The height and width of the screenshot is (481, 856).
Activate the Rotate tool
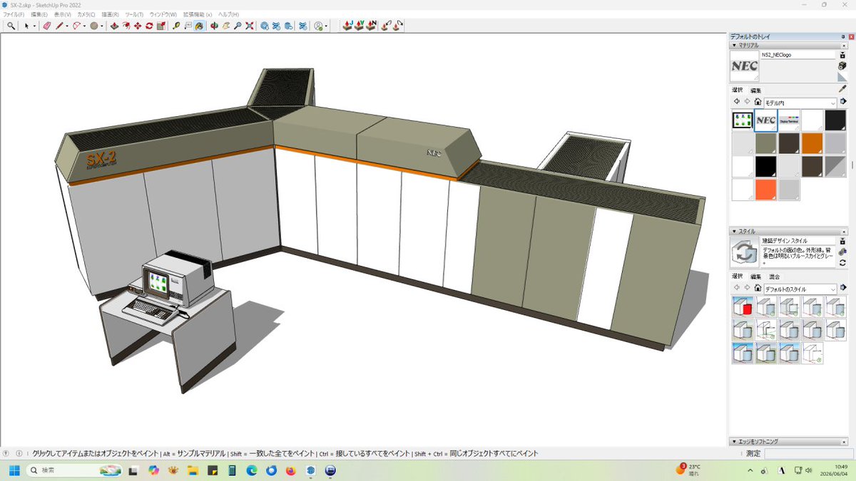pyautogui.click(x=149, y=26)
